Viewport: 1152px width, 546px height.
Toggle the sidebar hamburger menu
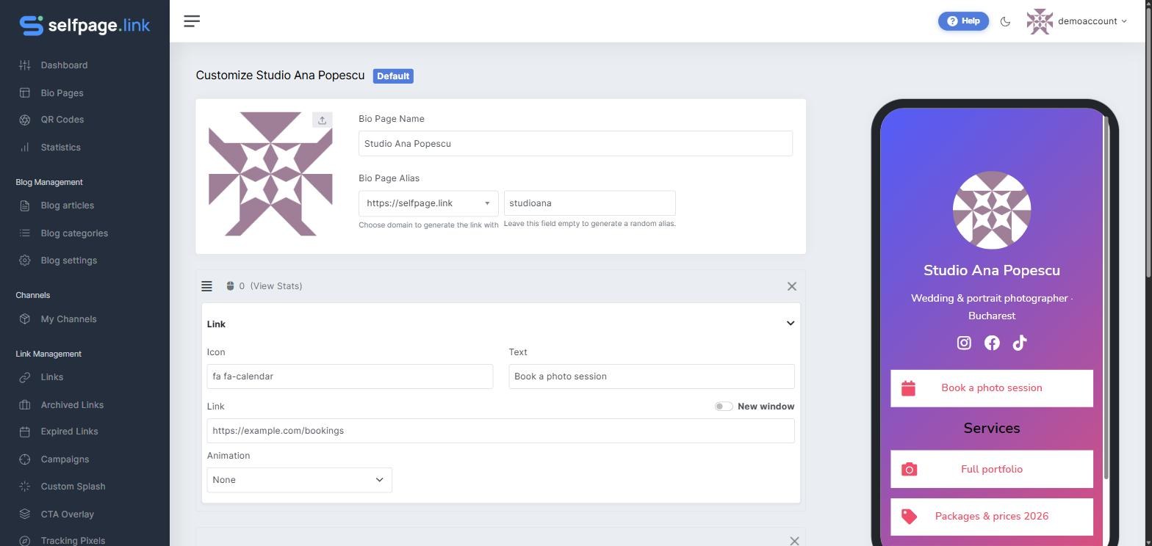coord(192,21)
